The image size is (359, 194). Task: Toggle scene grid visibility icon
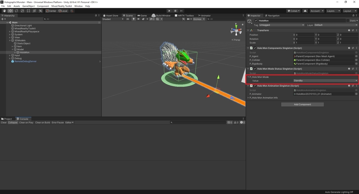[158, 19]
